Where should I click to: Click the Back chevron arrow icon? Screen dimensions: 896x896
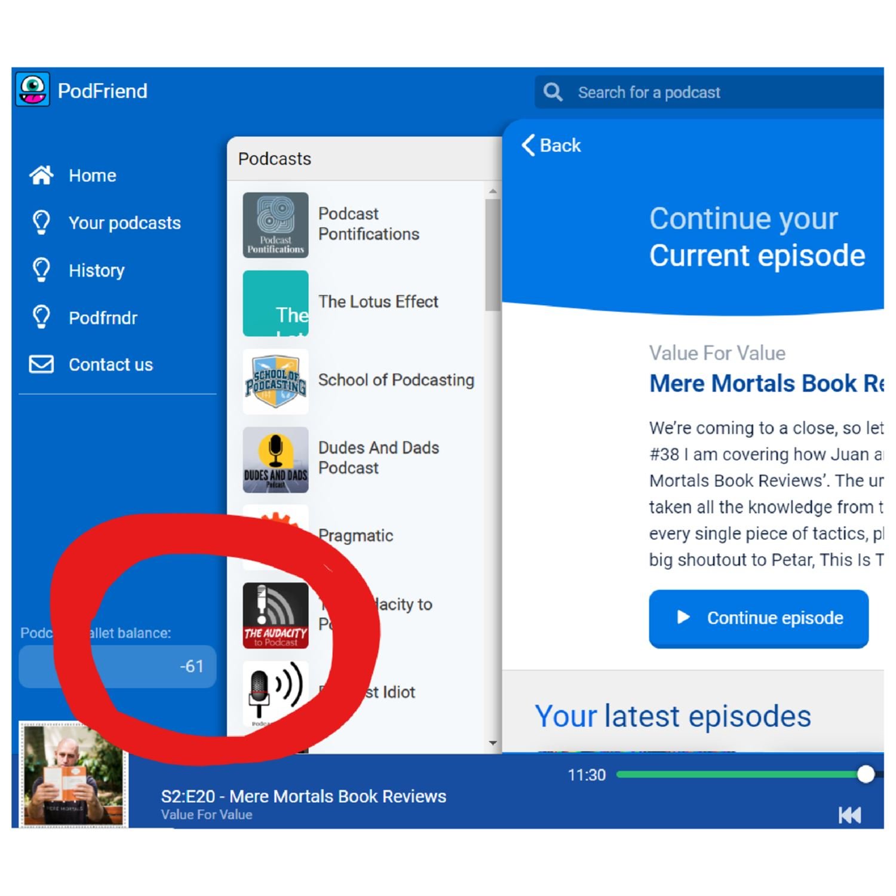pos(528,145)
